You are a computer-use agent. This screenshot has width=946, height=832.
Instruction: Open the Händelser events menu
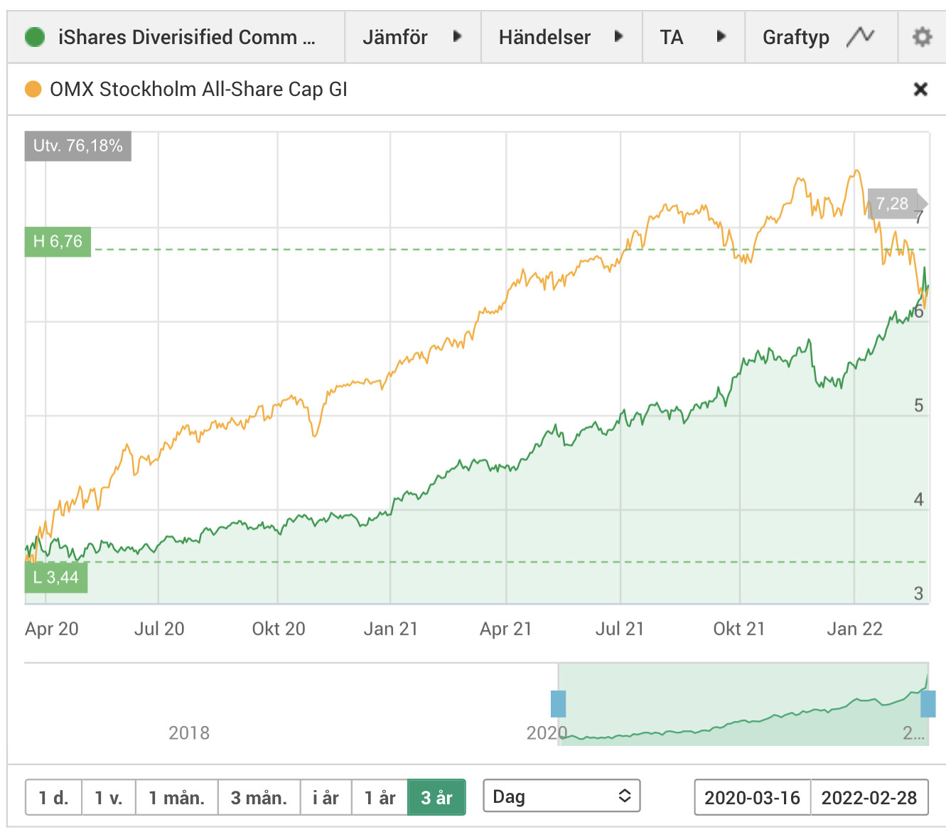click(x=561, y=37)
